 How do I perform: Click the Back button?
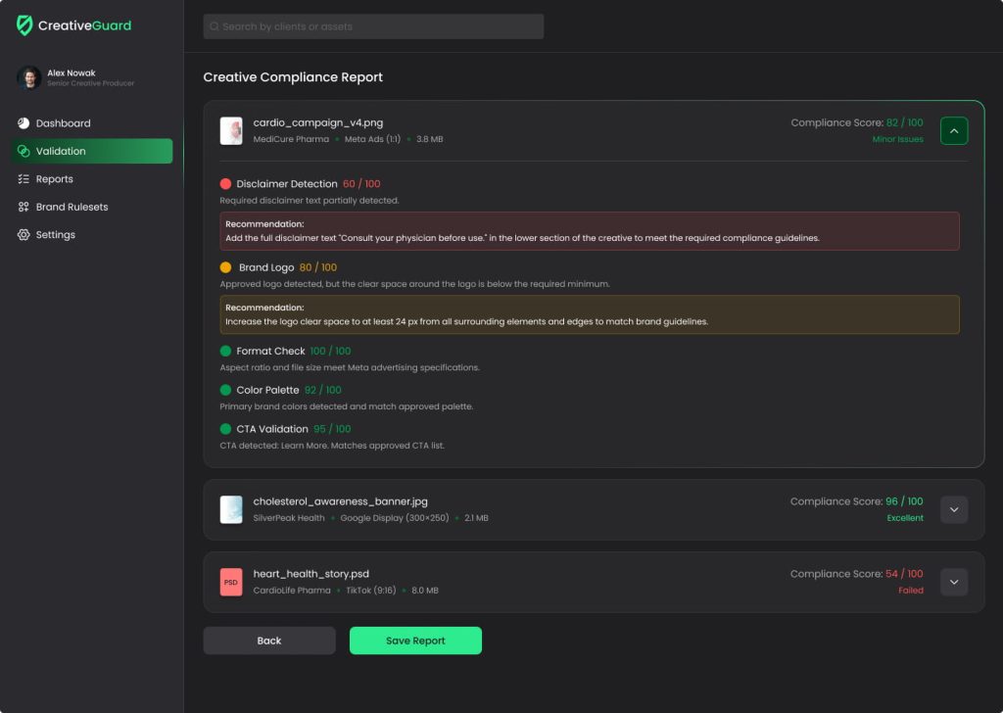(x=268, y=641)
